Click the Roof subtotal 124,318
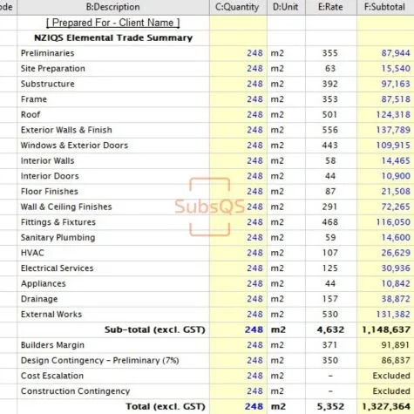Screen dimensions: 414x414 [393, 115]
